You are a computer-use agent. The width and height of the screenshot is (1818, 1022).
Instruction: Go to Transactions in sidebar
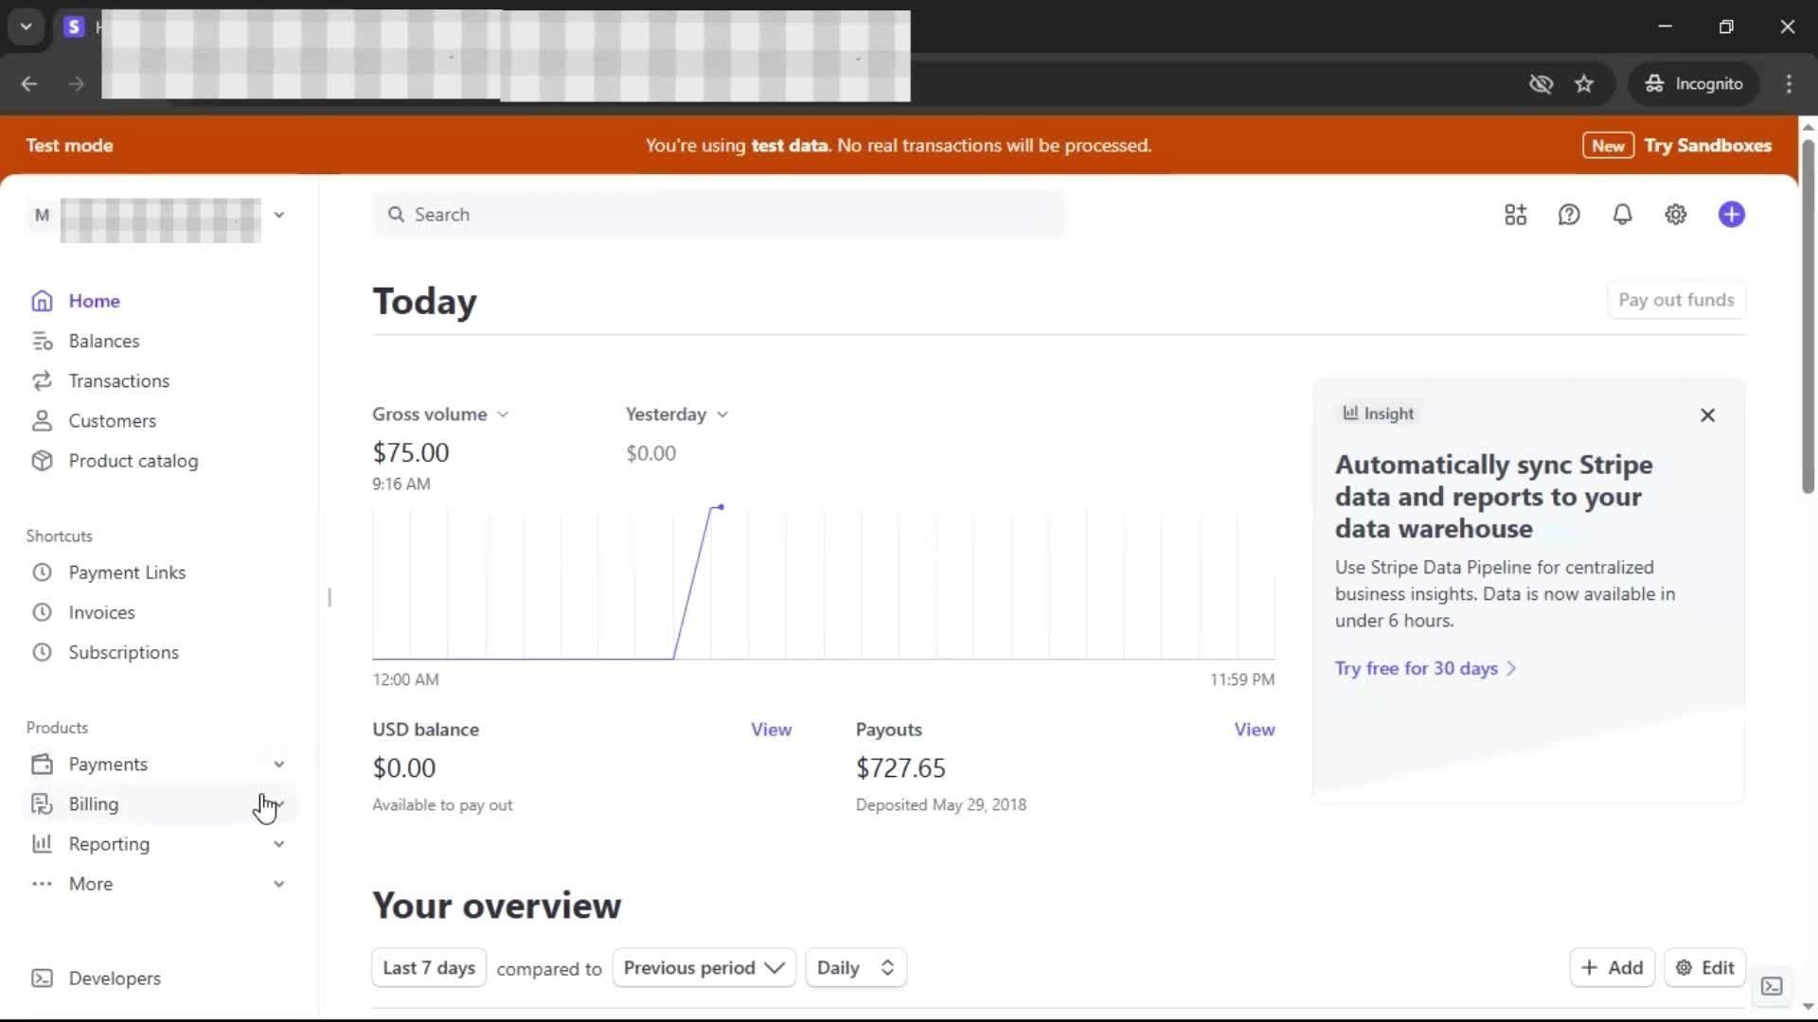coord(118,380)
